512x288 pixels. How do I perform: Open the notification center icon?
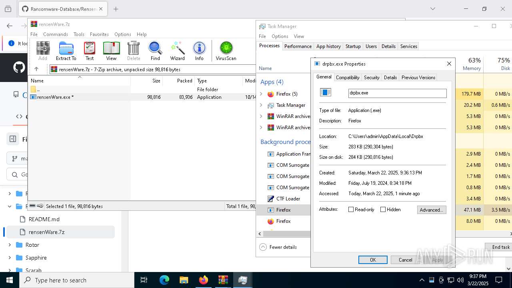[x=499, y=280]
